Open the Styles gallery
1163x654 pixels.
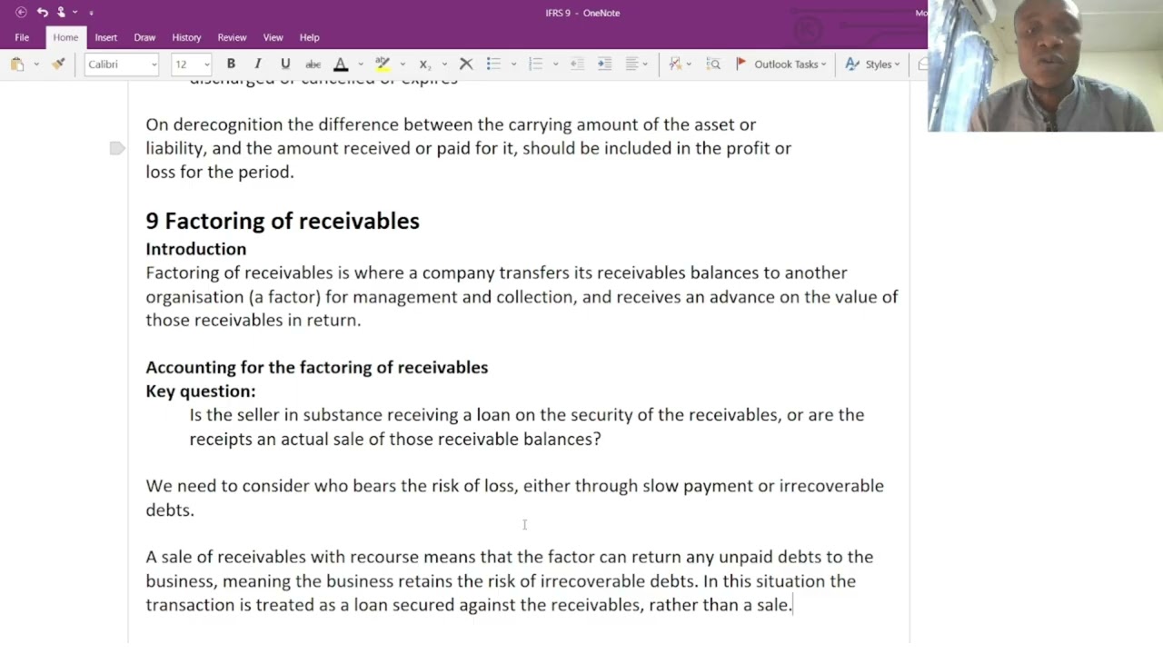872,64
